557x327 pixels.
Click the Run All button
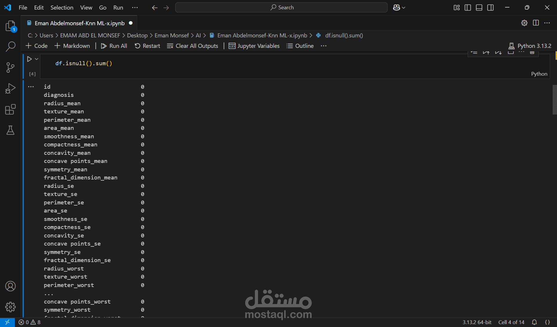coord(114,46)
